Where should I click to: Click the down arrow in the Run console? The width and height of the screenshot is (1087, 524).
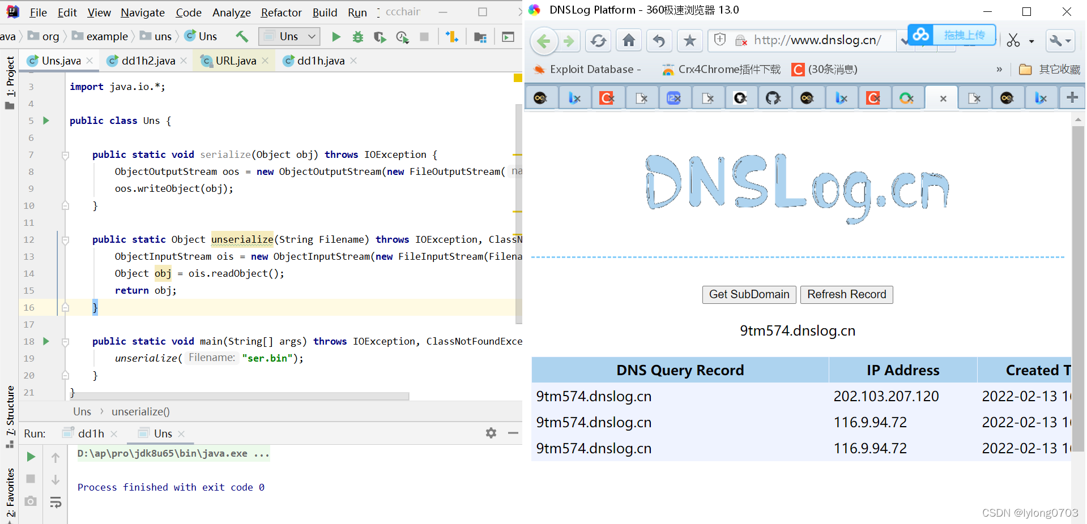click(x=56, y=480)
